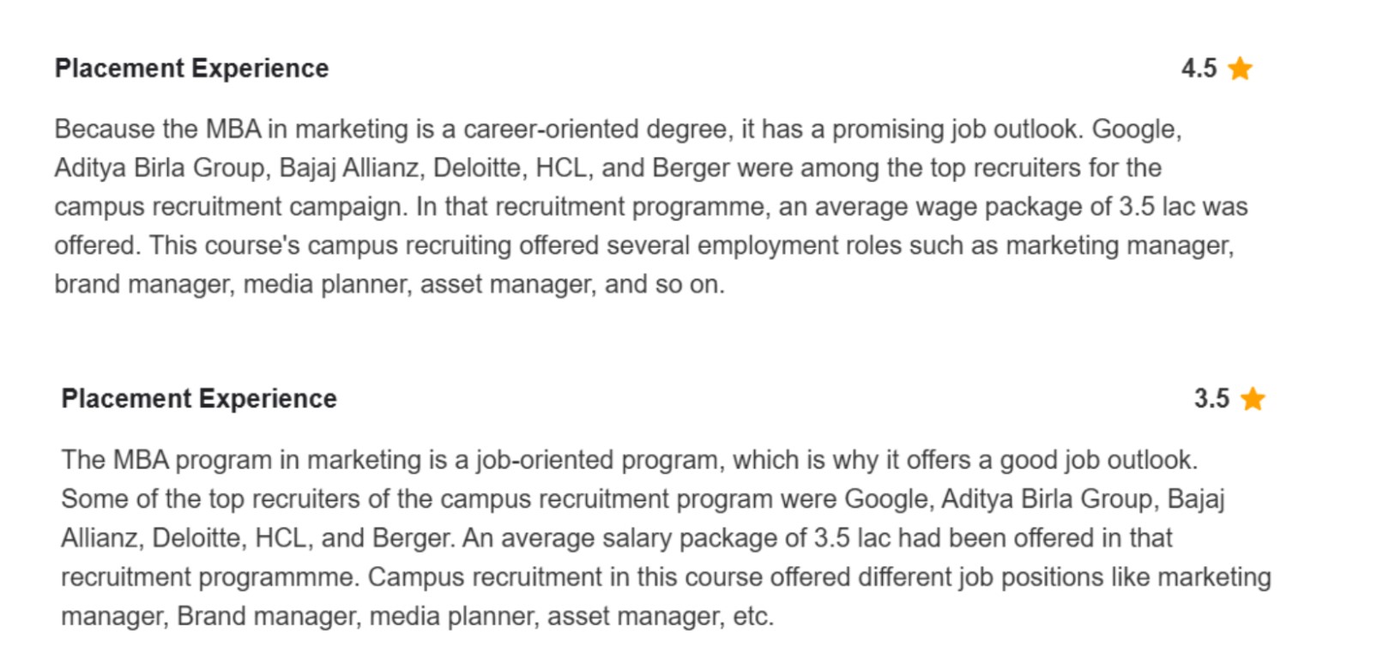Click the star icon beside 3.5 rating

[x=1253, y=399]
